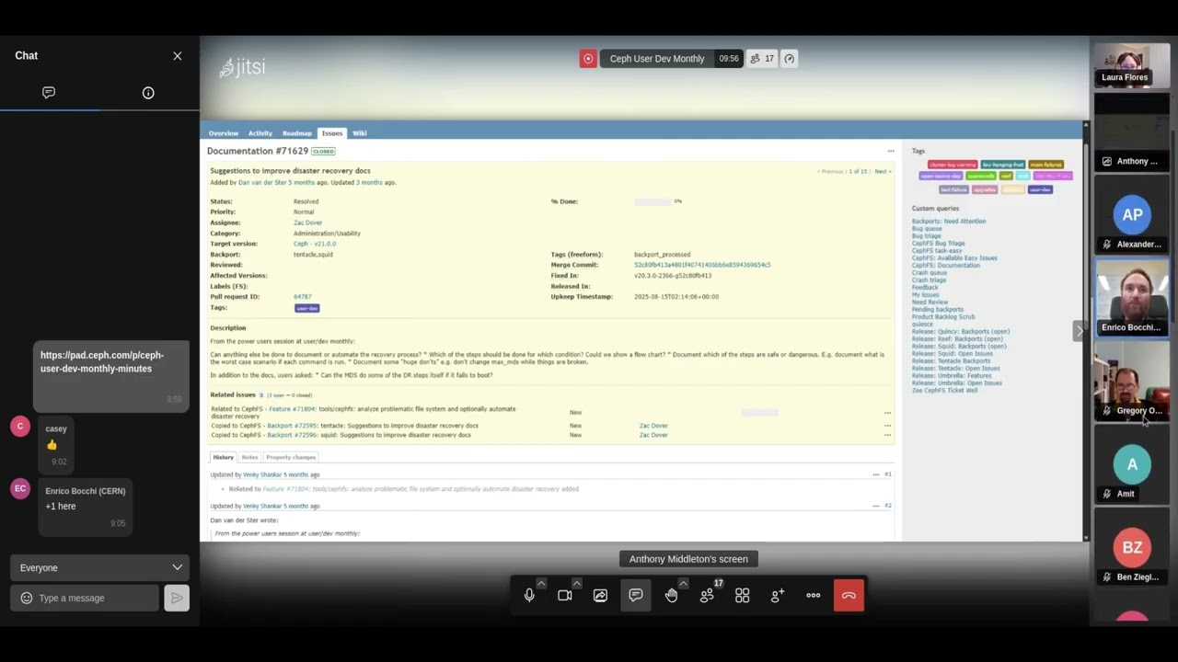1178x662 pixels.
Task: Open Dan van der Ster author link
Action: (x=262, y=182)
